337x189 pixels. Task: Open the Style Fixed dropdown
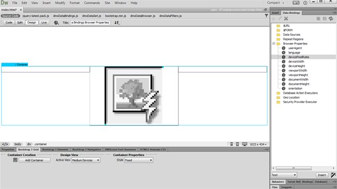[x=138, y=160]
